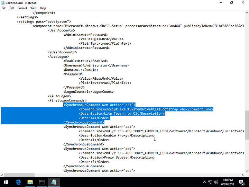Click the Notepad taskbar button
Viewport: 249px width, 187px height.
[x=54, y=182]
